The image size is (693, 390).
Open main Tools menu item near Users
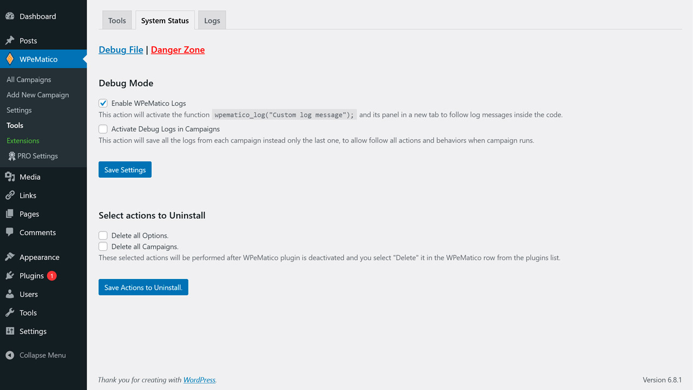pos(43,313)
